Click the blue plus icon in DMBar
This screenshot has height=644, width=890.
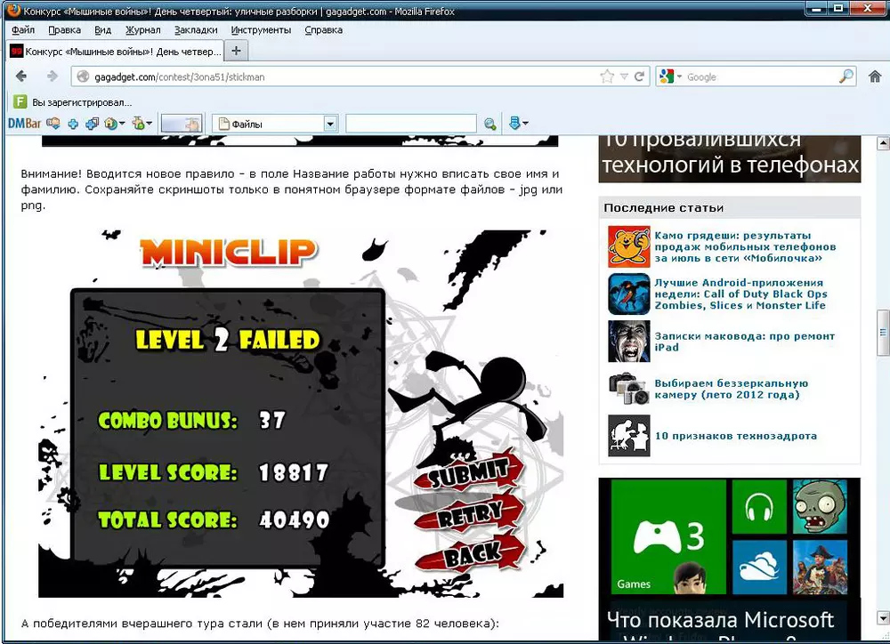pos(73,124)
